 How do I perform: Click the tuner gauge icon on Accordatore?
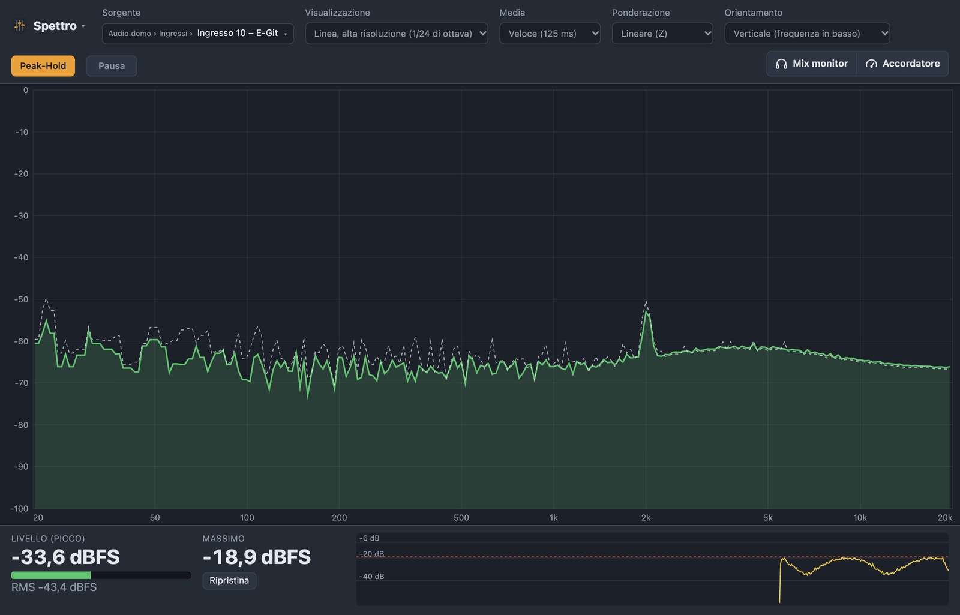[x=871, y=64]
